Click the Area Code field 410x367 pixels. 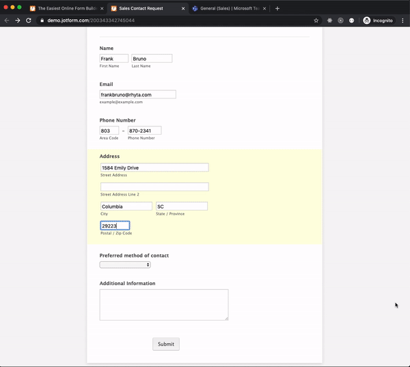coord(109,131)
